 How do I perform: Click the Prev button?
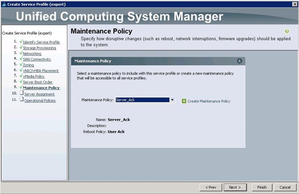[211, 187]
